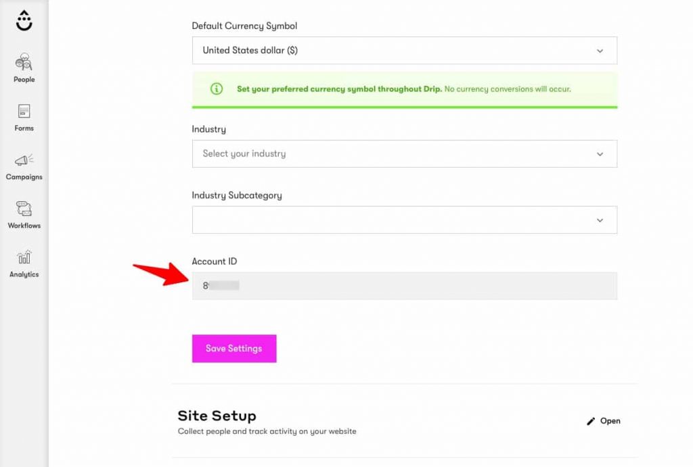Open the People section icon
The height and width of the screenshot is (467, 693).
click(24, 62)
